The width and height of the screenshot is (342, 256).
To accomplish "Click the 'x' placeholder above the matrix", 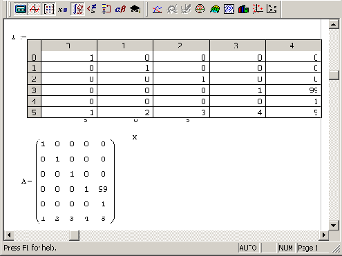I will [135, 137].
